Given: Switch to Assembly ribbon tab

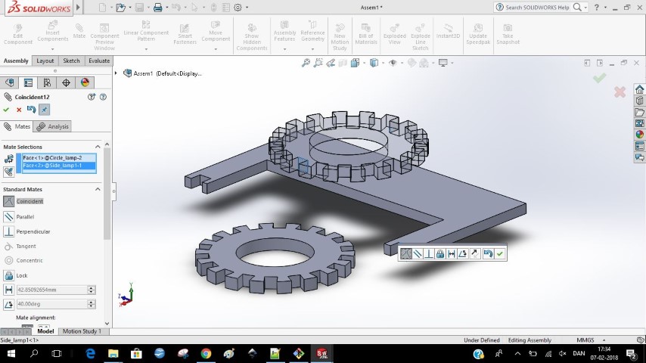Looking at the screenshot, I should tap(16, 60).
